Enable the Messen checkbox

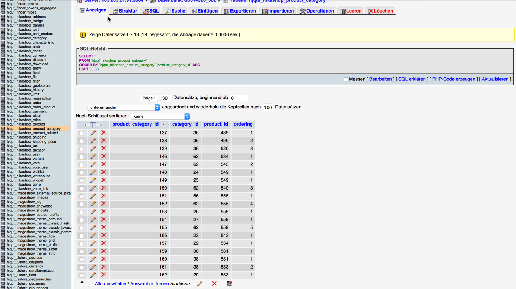coord(346,79)
